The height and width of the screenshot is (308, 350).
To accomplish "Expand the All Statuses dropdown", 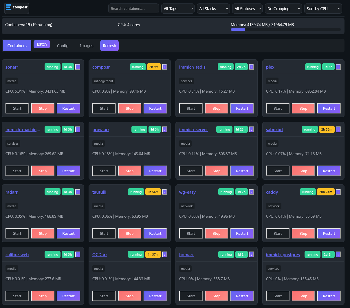I will click(247, 9).
